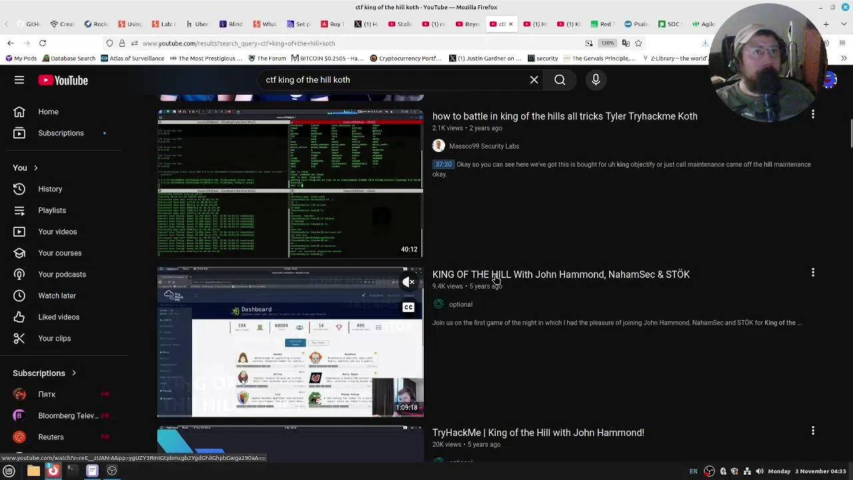Bookmark this page with the star icon
The width and height of the screenshot is (853, 480).
[x=638, y=43]
